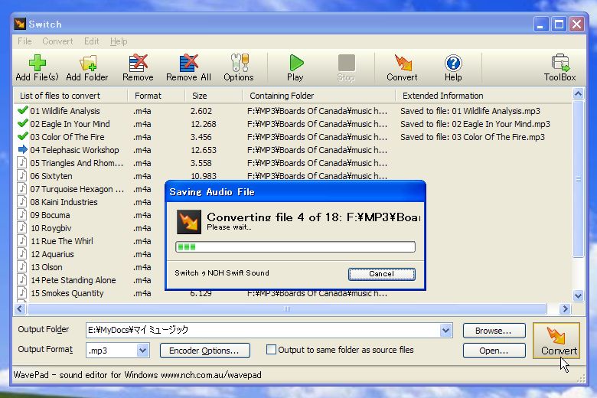Maximize the Switch window
597x398 pixels.
click(x=559, y=24)
